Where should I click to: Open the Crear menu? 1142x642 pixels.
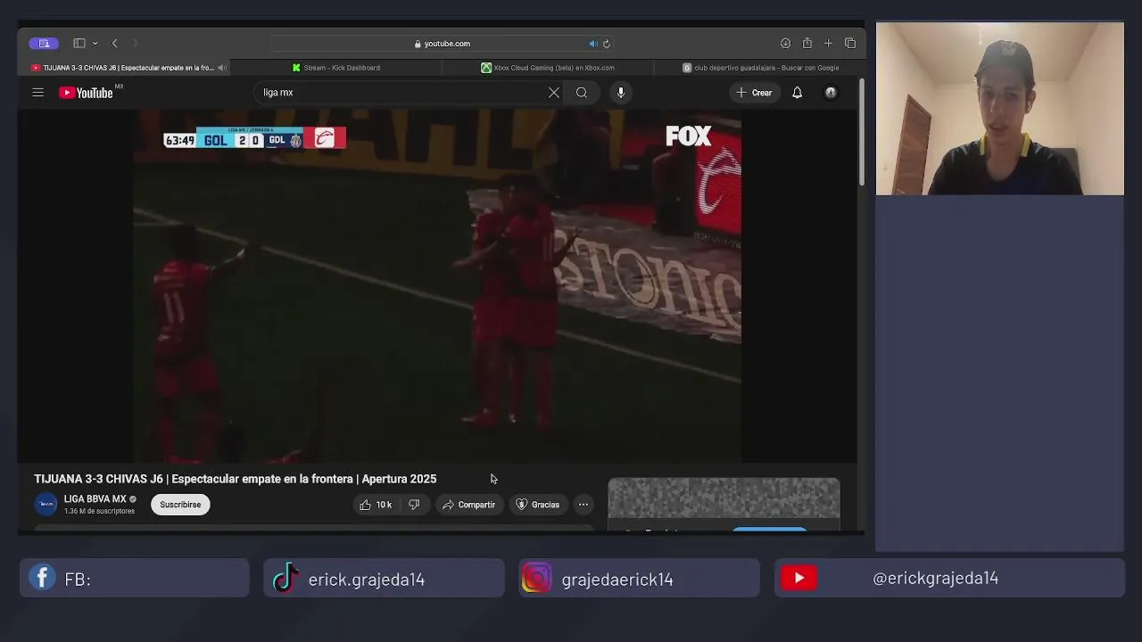[x=755, y=93]
